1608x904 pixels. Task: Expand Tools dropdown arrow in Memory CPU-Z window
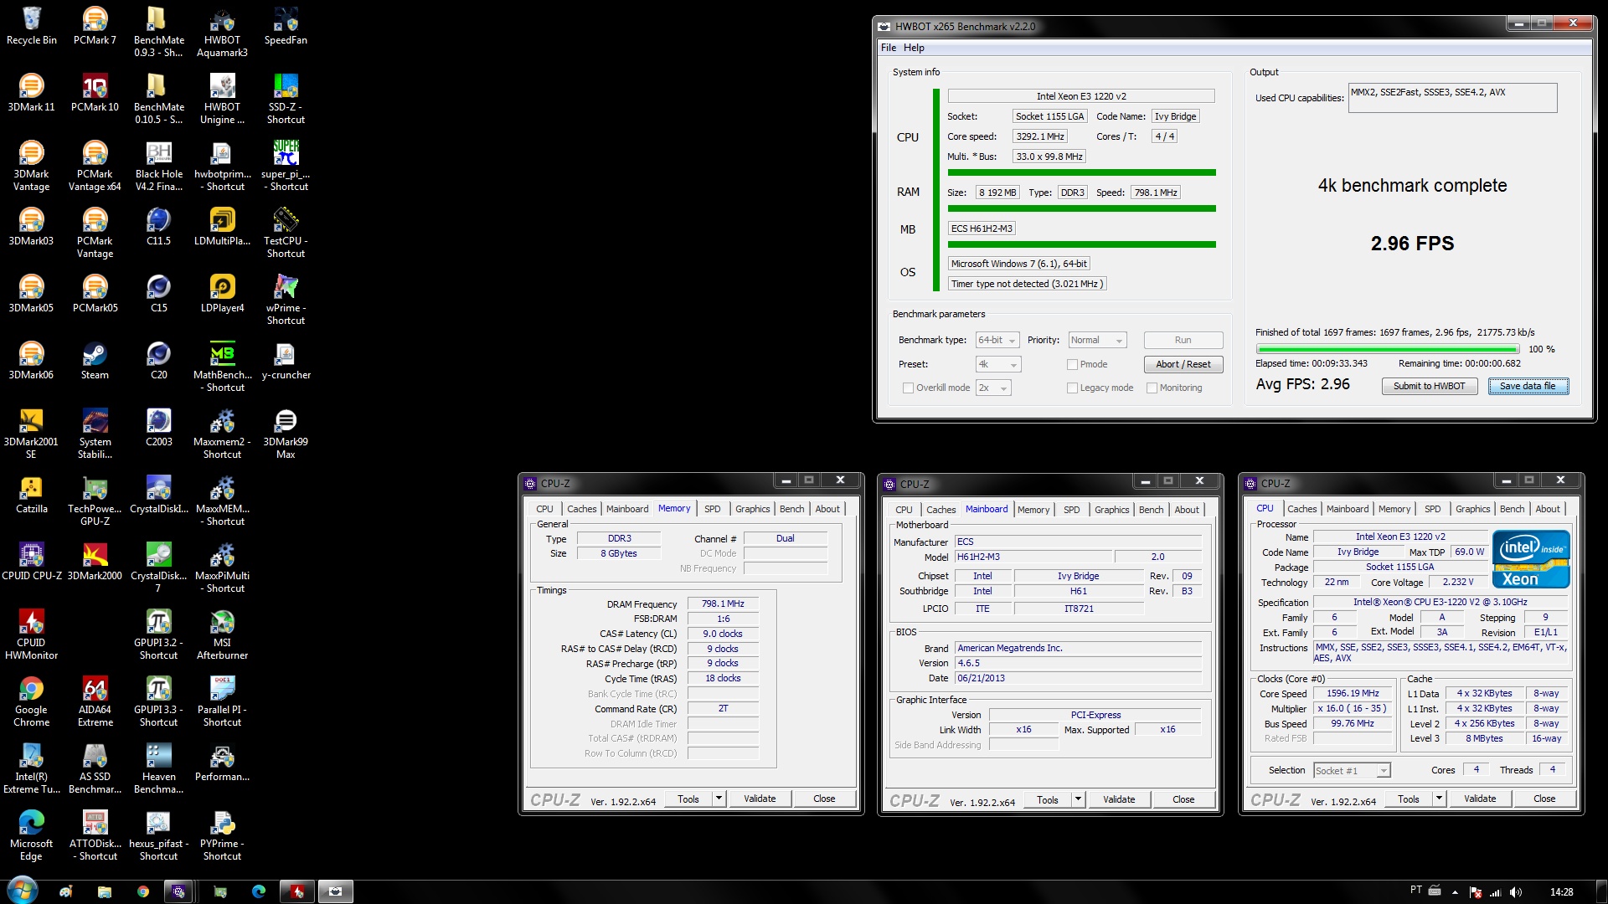719,799
